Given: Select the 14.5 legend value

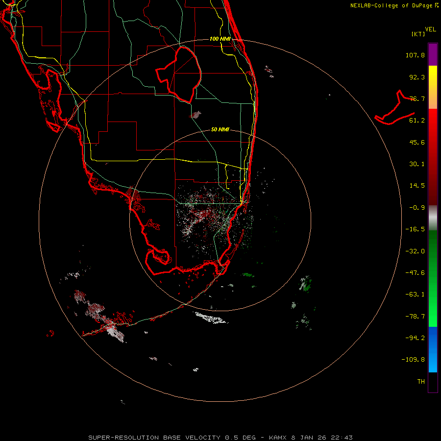Looking at the screenshot, I should [417, 186].
